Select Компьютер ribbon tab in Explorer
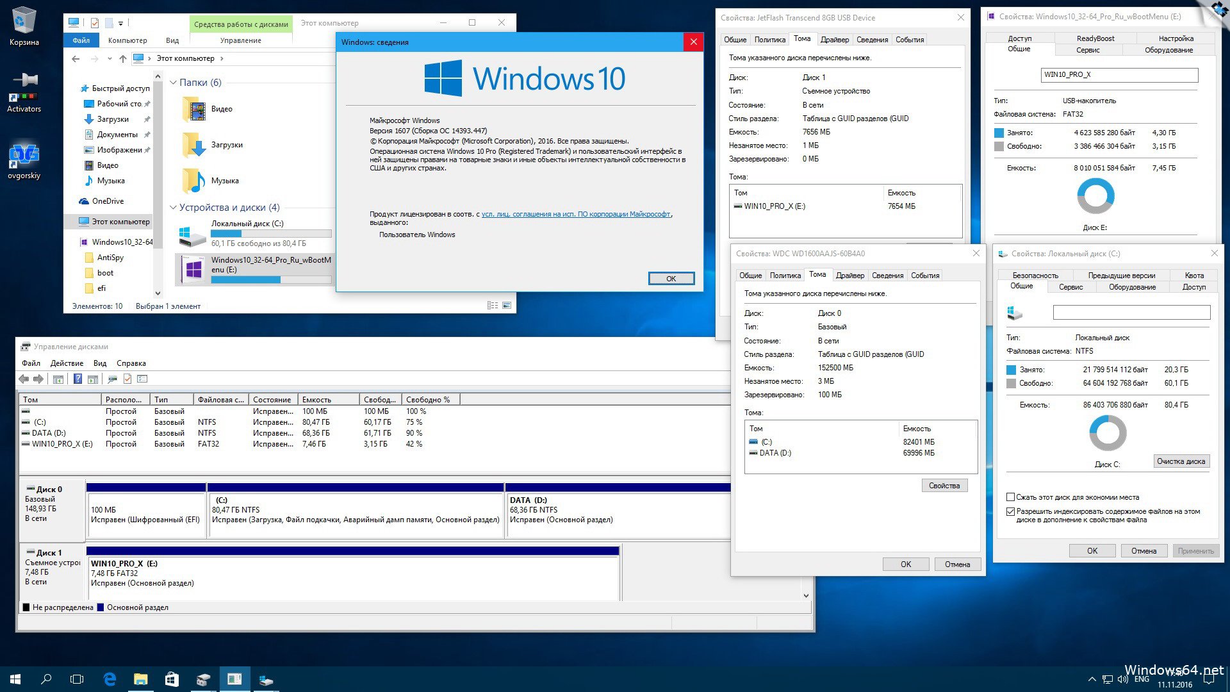Viewport: 1230px width, 692px height. pos(127,40)
